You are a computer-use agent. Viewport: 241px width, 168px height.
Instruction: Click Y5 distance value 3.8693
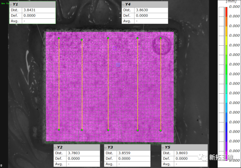[x=182, y=153]
